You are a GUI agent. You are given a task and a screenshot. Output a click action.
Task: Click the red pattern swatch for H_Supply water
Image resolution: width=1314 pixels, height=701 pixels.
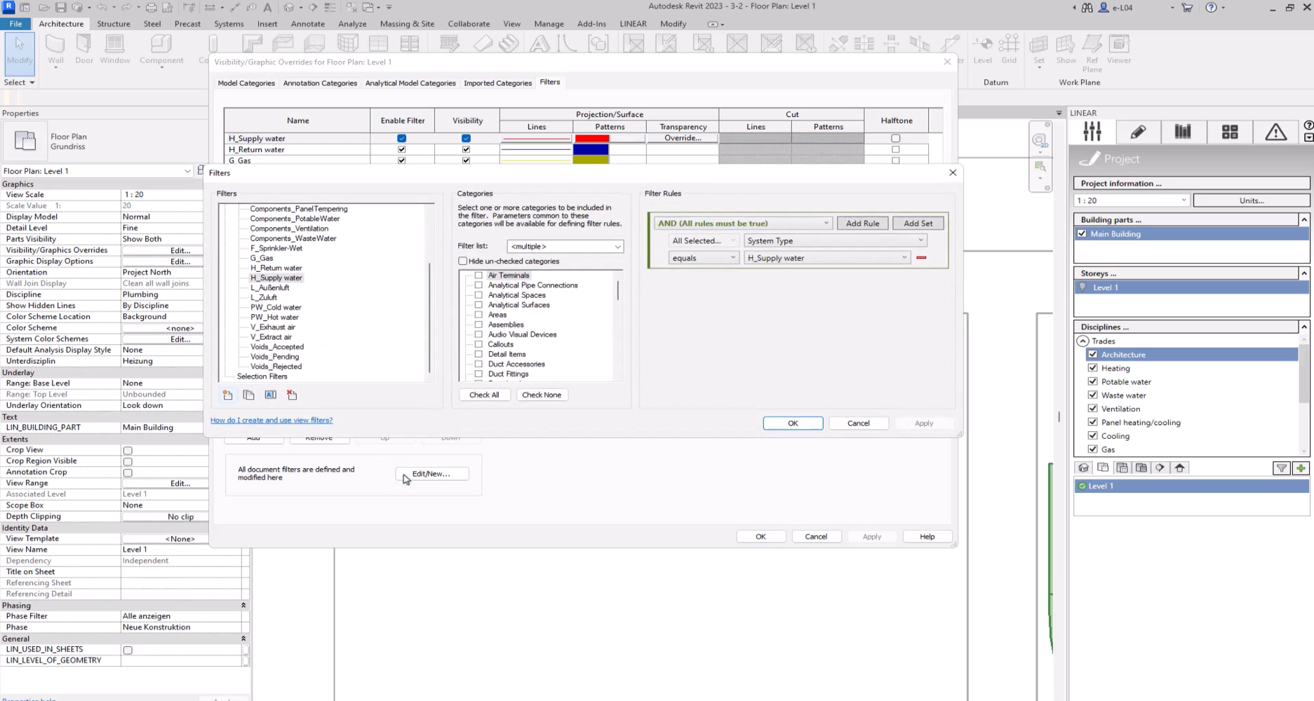click(x=592, y=139)
